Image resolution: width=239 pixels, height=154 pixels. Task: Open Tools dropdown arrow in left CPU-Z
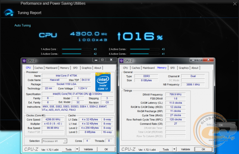point(77,149)
